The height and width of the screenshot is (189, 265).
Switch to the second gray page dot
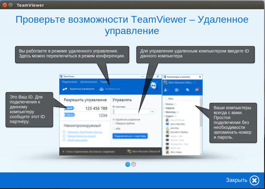pos(134,164)
